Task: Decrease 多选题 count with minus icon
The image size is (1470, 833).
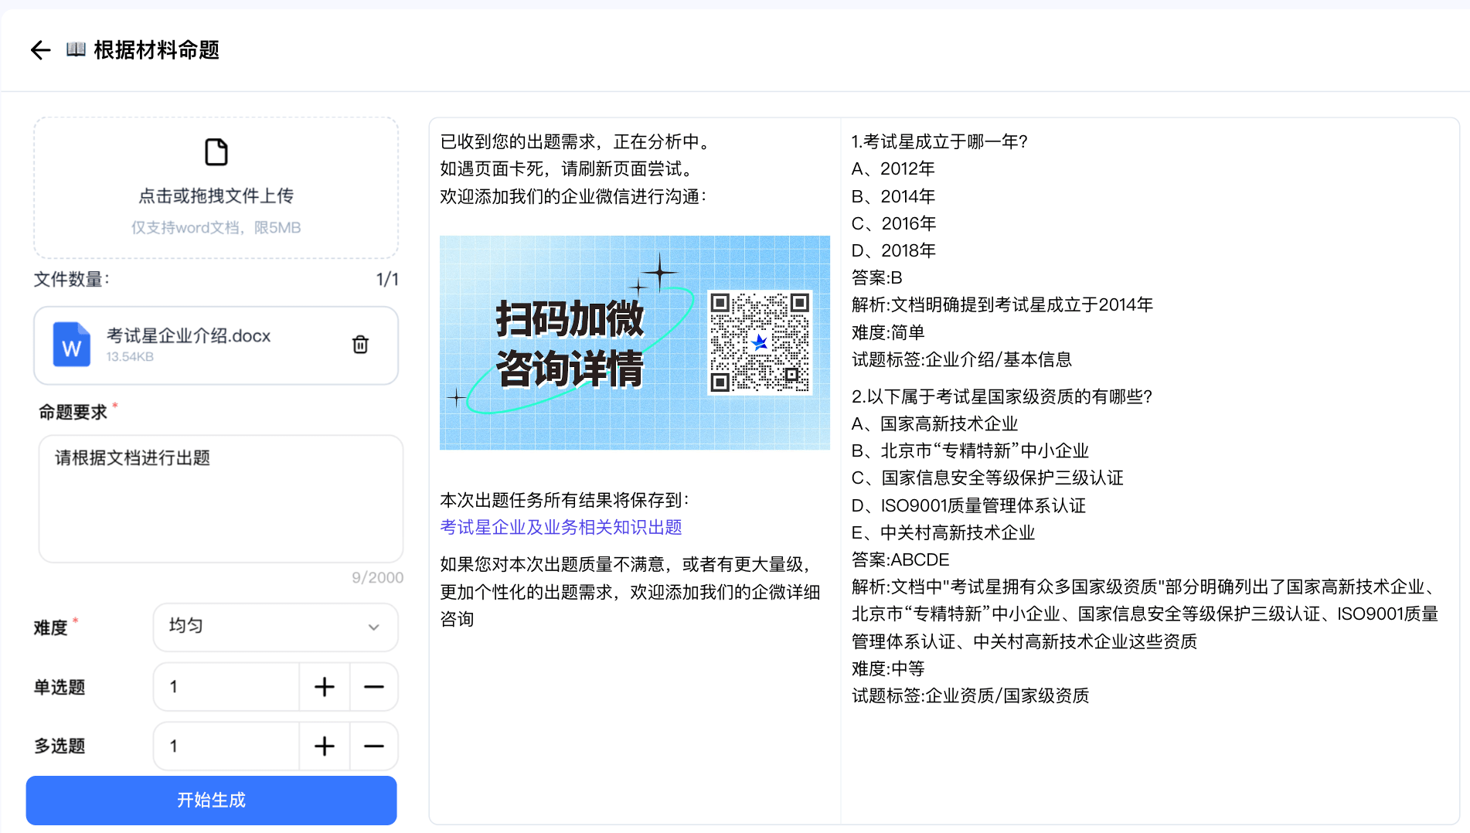Action: [x=373, y=746]
